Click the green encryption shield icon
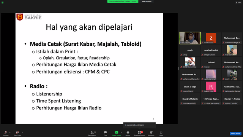This screenshot has height=137, width=243. [x=3, y=3]
